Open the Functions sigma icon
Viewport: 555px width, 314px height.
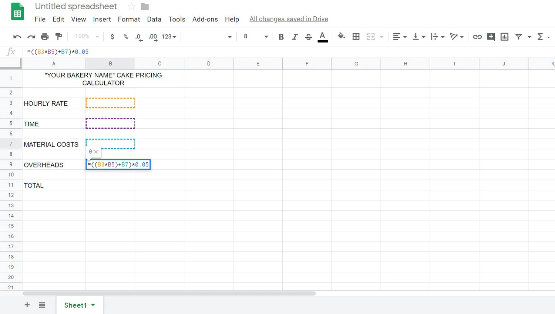[x=540, y=37]
